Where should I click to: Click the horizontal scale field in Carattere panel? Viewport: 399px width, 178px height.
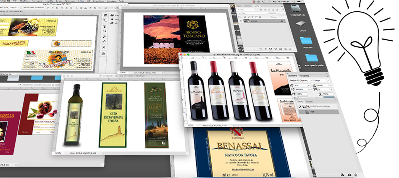coord(328,94)
